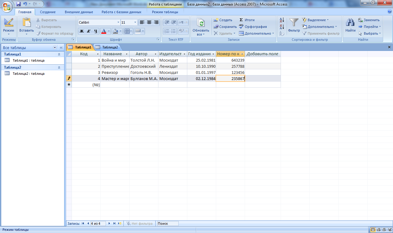Sort descending Я-А icon
393x233 pixels.
coord(282,27)
